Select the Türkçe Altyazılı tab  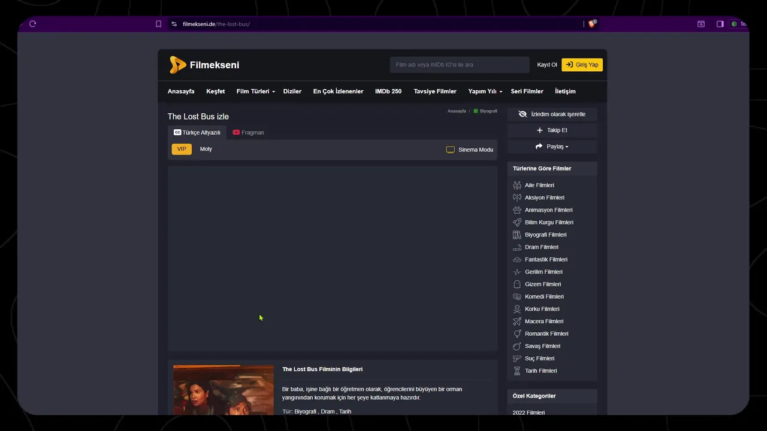(x=197, y=132)
